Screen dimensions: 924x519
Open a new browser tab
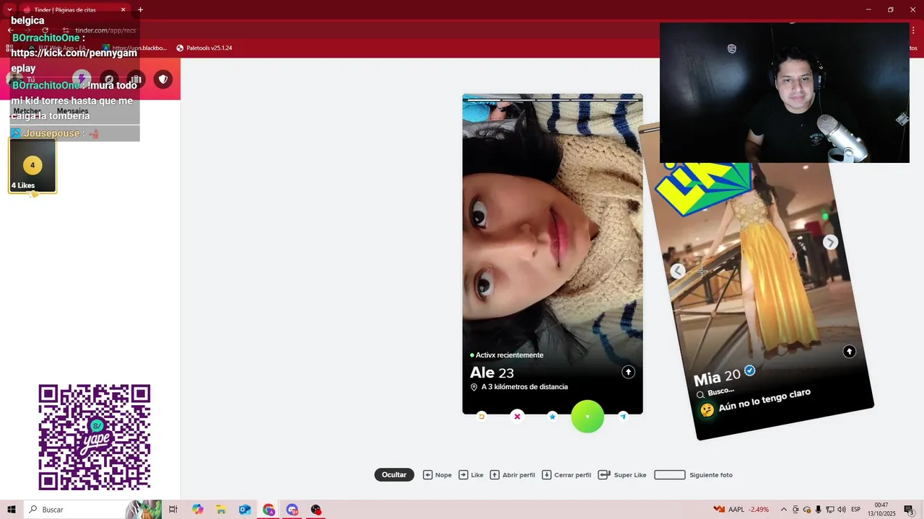[140, 9]
